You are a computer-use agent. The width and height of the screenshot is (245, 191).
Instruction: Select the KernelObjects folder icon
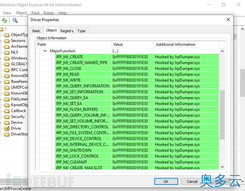pyautogui.click(x=7, y=105)
